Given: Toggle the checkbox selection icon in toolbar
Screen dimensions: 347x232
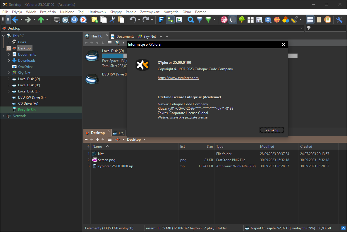Looking at the screenshot, I should [x=179, y=20].
